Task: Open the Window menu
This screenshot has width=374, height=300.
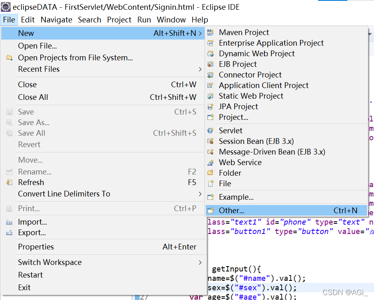Action: click(171, 20)
